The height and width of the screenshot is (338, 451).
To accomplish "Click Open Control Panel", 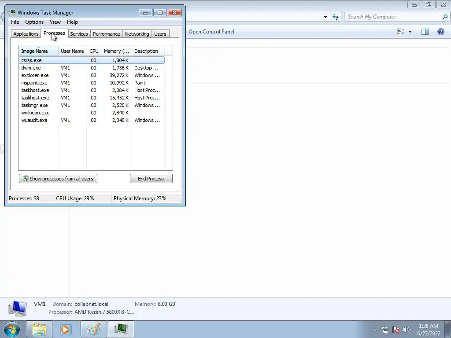I will [211, 32].
